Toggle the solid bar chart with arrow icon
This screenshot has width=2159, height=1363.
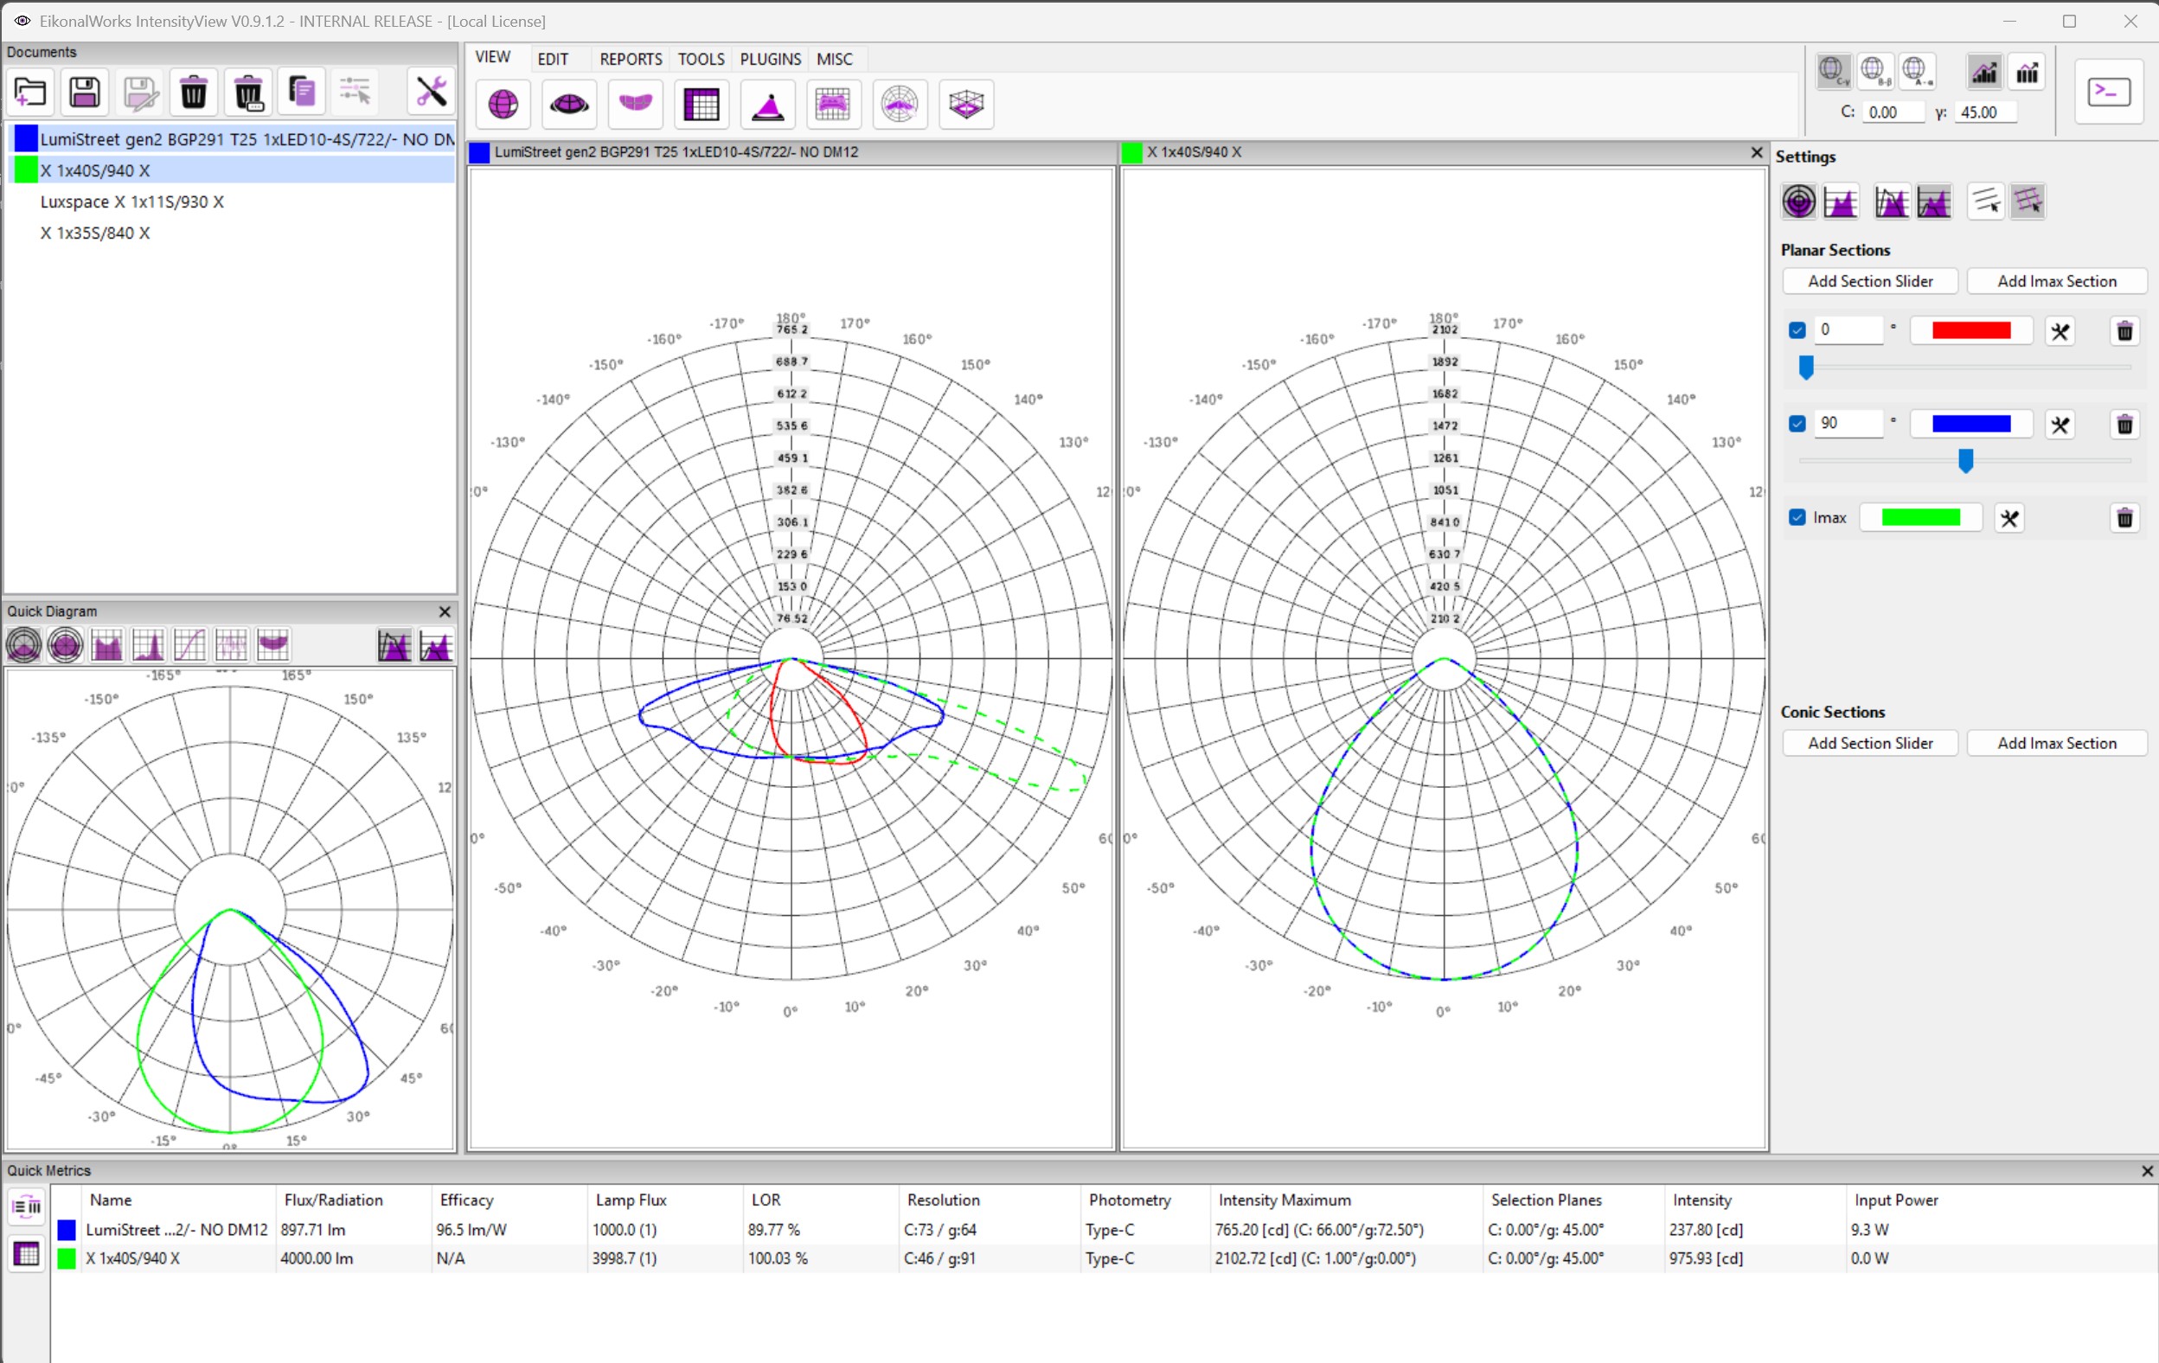click(x=2028, y=72)
